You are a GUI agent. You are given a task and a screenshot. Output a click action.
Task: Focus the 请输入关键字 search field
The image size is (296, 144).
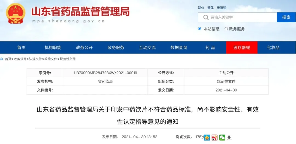(x=237, y=17)
